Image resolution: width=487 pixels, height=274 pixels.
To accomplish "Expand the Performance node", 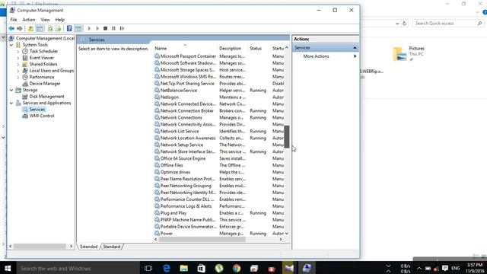I will click(18, 78).
